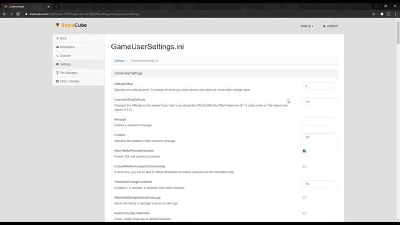Open the browser profile avatar icon
Viewport: 400px width, 225px height.
[389, 14]
